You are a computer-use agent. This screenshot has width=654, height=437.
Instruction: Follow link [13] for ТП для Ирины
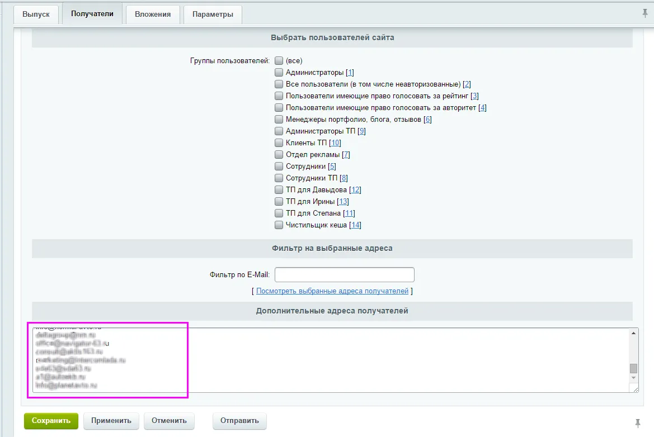click(343, 202)
